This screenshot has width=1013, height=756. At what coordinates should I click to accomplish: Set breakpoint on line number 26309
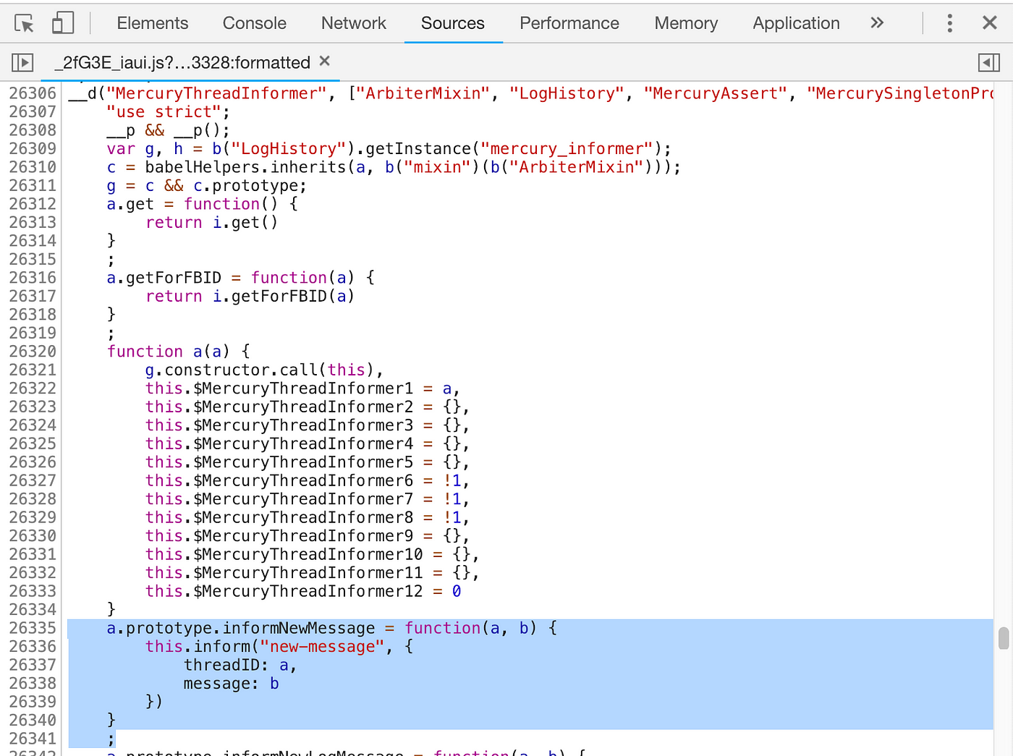click(x=33, y=149)
